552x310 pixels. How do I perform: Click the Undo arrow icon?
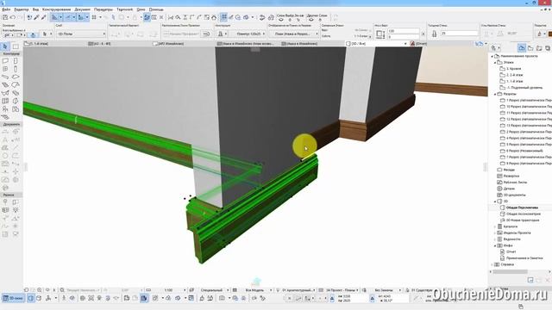pos(13,17)
